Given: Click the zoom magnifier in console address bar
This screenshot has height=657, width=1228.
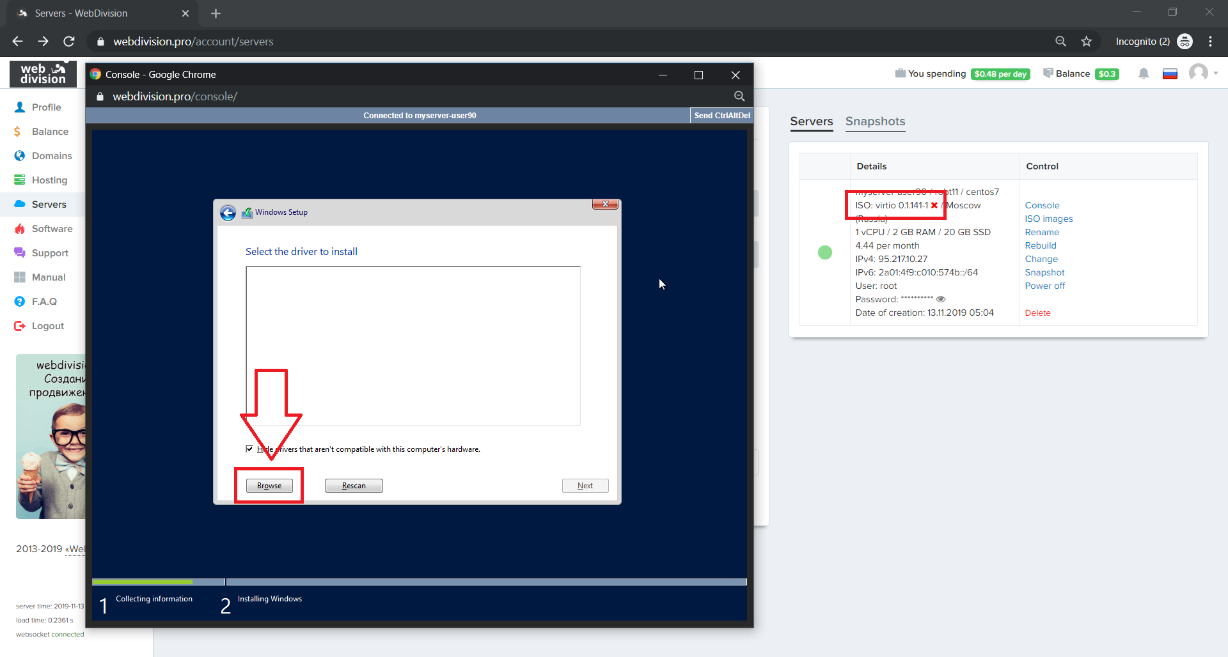Looking at the screenshot, I should point(739,97).
